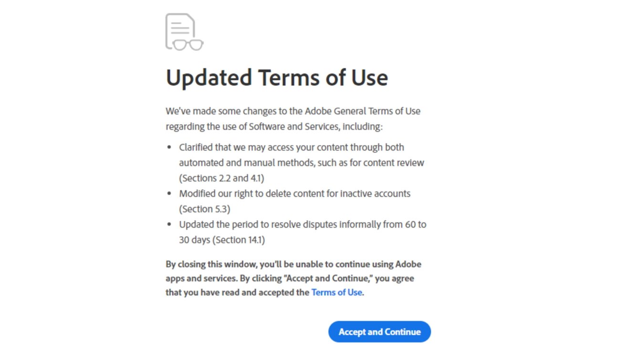
Task: Click the bridge connecting the glasses lenses
Action: (x=188, y=42)
